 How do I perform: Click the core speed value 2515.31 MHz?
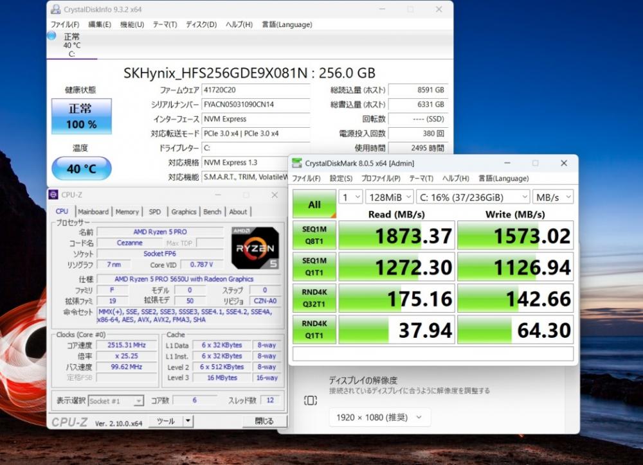(127, 345)
